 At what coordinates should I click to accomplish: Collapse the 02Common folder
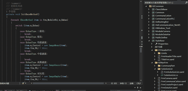point(146,6)
